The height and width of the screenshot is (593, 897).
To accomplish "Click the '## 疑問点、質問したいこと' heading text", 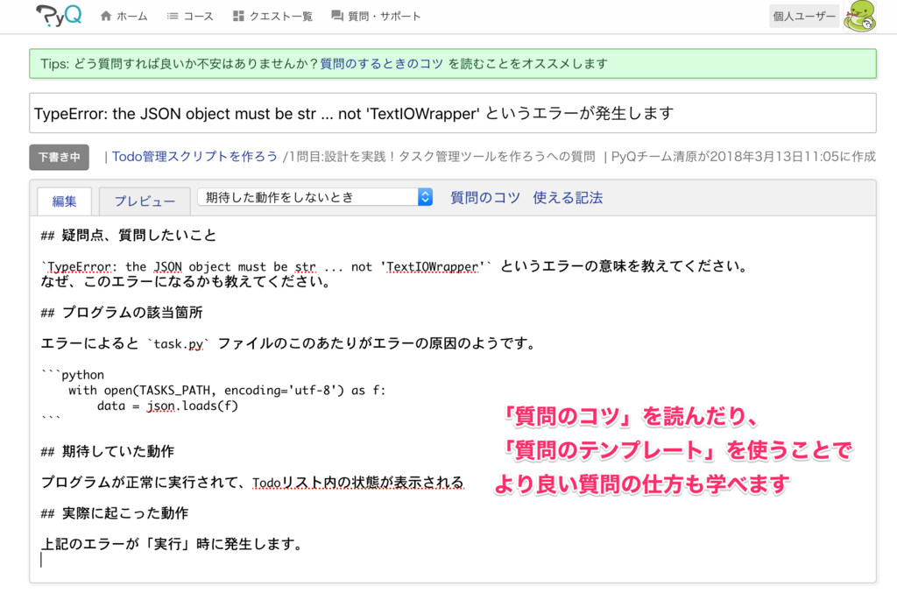I will 129,235.
